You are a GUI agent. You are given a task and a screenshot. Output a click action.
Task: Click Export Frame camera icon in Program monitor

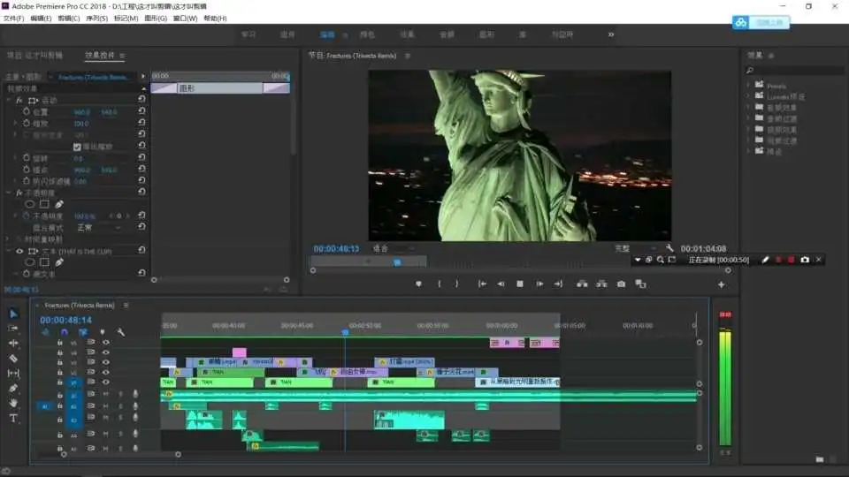(x=621, y=284)
